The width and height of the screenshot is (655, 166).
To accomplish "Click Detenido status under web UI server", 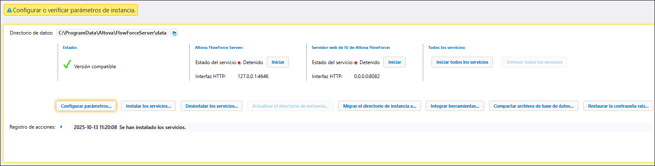I will point(370,62).
